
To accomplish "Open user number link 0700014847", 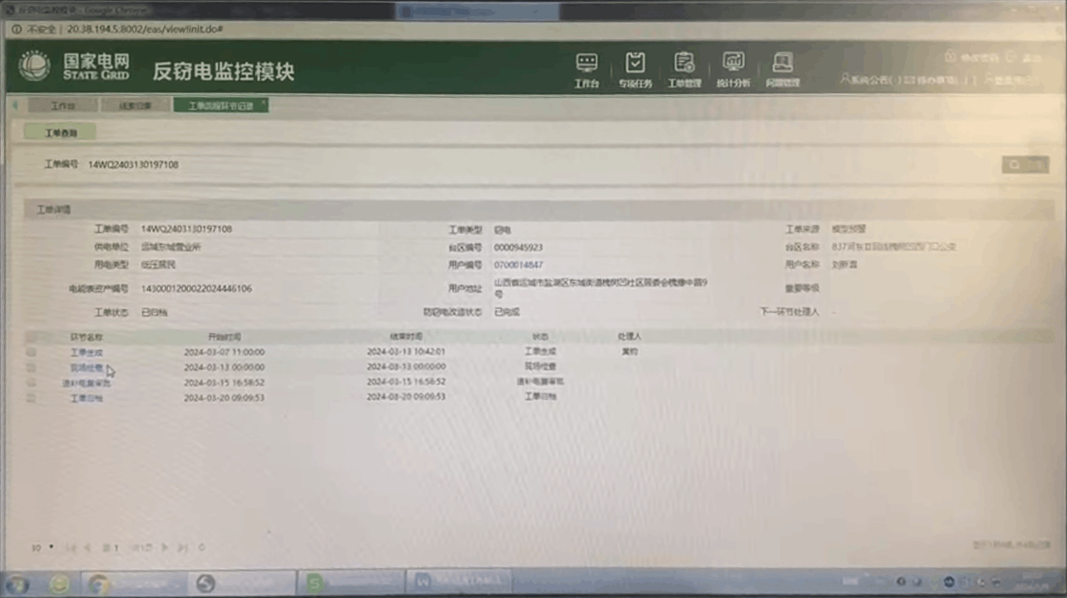I will [518, 265].
